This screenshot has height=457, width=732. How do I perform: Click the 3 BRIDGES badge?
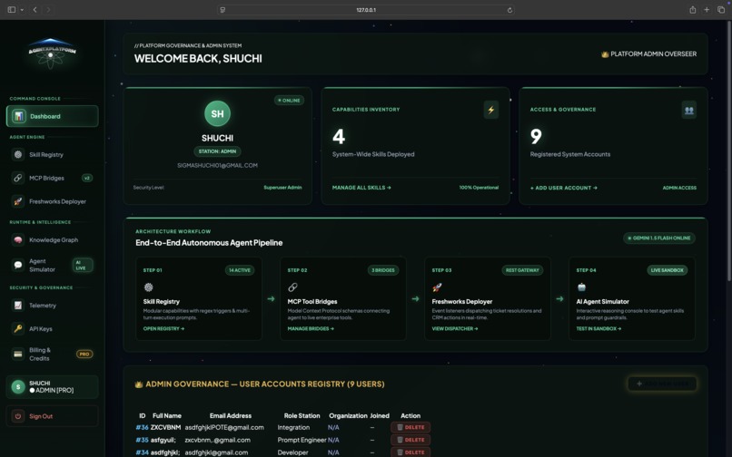[383, 270]
